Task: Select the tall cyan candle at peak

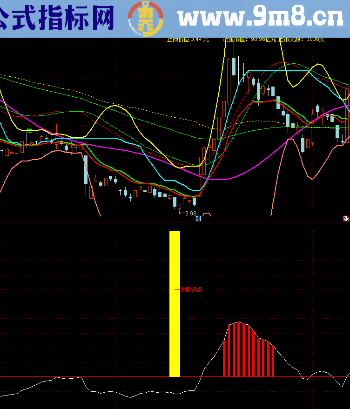Action: [x=234, y=66]
